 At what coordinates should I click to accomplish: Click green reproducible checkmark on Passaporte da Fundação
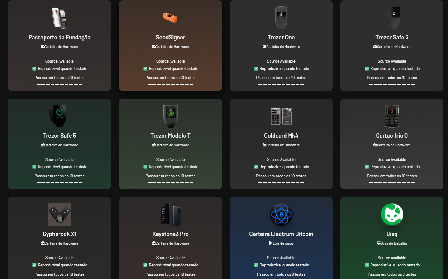coord(34,69)
